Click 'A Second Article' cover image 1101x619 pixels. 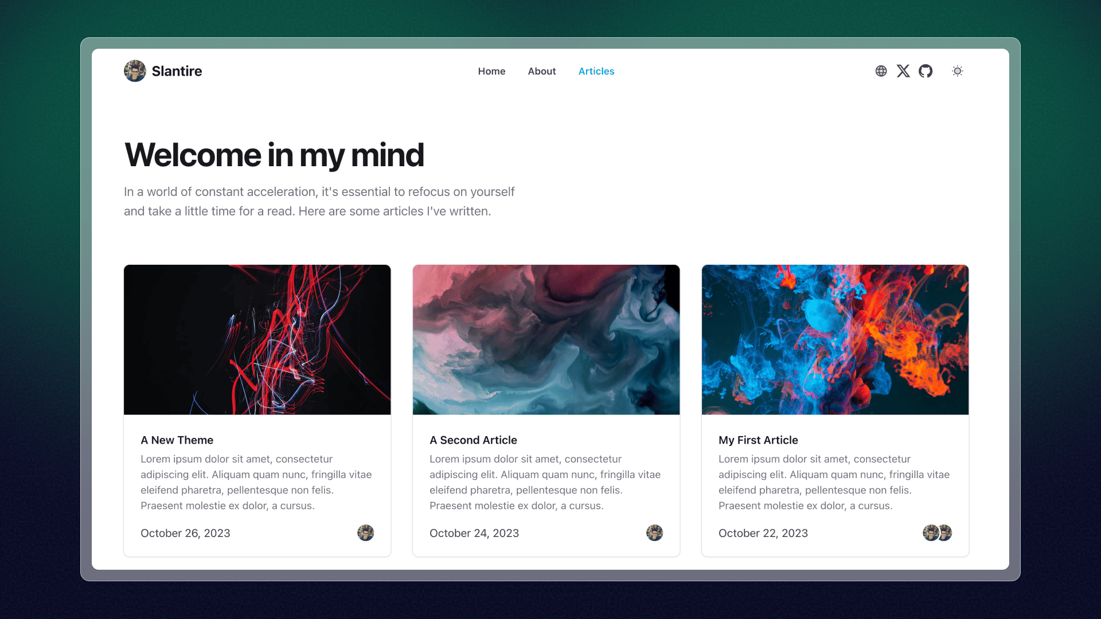(x=546, y=339)
